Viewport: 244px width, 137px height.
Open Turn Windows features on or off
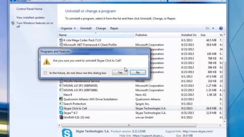click(35, 25)
